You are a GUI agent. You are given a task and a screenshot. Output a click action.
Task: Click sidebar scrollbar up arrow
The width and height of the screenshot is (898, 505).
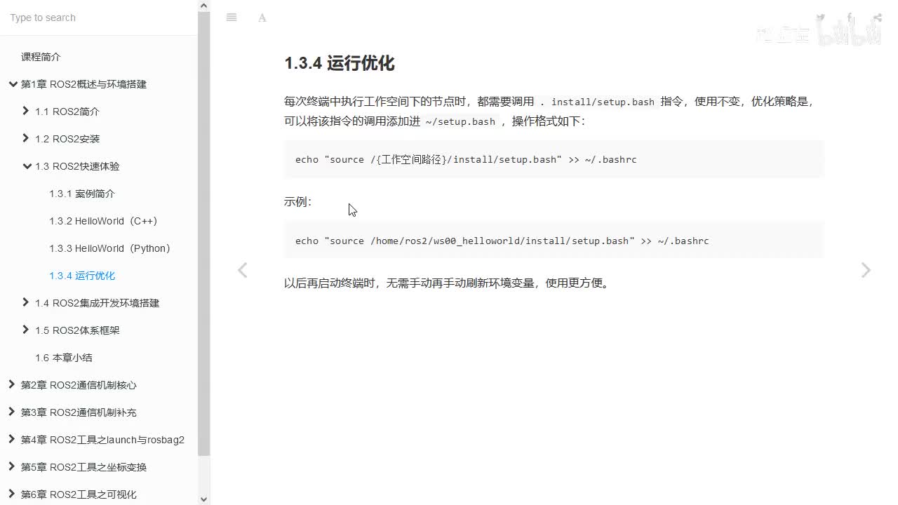(x=204, y=6)
